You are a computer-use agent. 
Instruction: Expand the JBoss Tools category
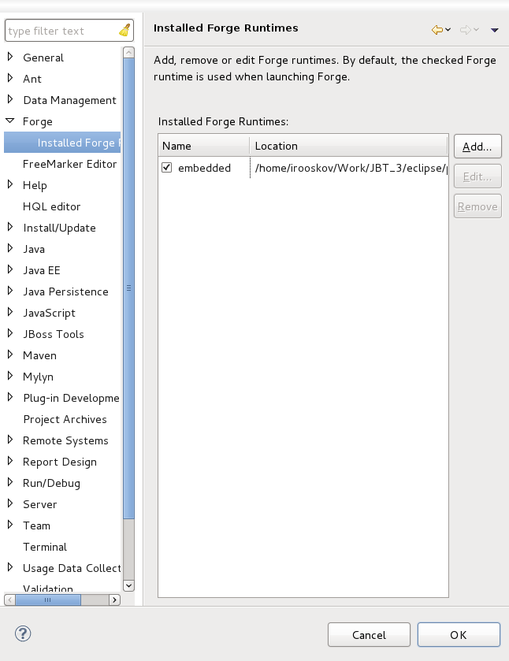coord(10,334)
